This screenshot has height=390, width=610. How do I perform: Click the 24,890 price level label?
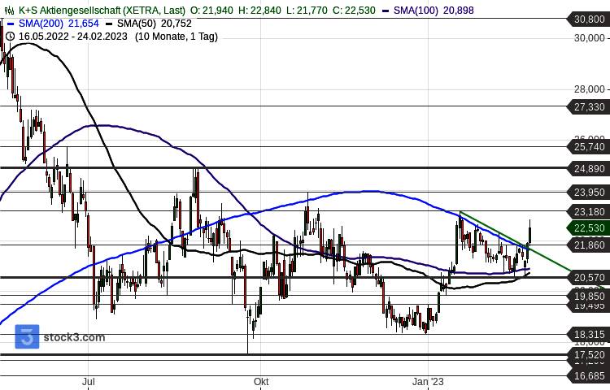[589, 168]
